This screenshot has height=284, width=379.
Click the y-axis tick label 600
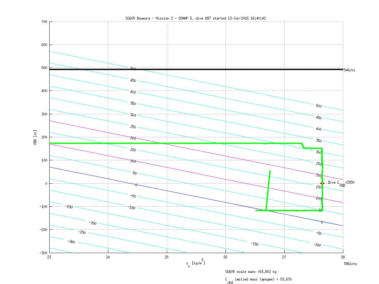click(44, 45)
